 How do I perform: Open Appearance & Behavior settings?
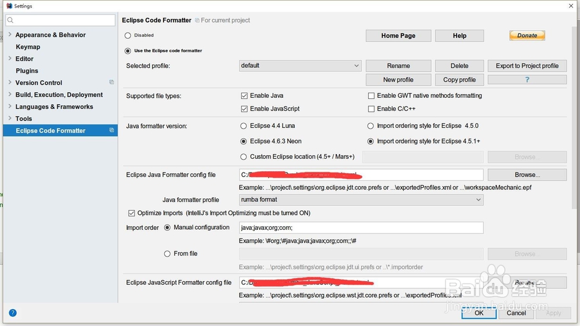tap(50, 35)
